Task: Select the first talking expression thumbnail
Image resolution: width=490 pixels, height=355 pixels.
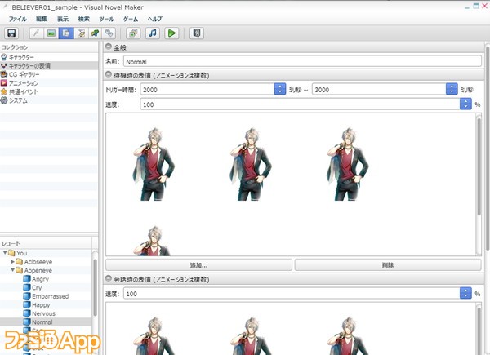Action: pyautogui.click(x=154, y=335)
